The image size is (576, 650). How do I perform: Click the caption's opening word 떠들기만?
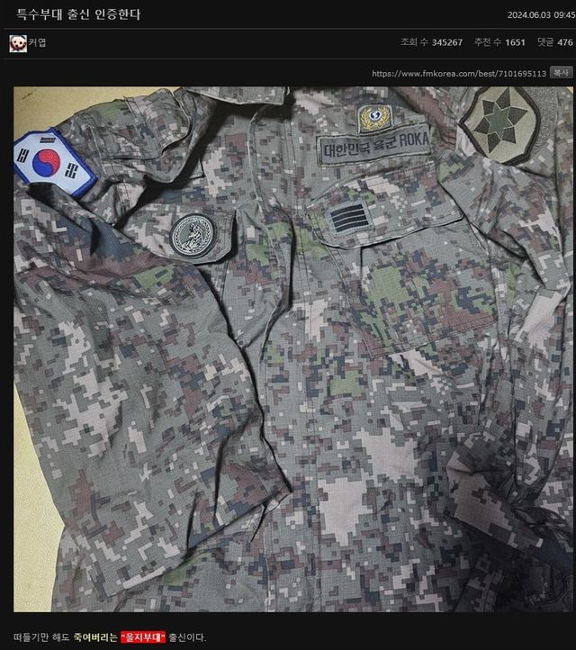click(26, 637)
